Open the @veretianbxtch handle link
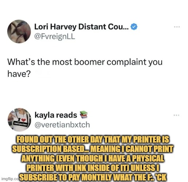The height and width of the screenshot is (182, 188). click(x=62, y=125)
